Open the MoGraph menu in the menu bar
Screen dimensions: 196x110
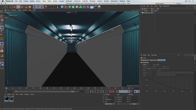[69, 1]
